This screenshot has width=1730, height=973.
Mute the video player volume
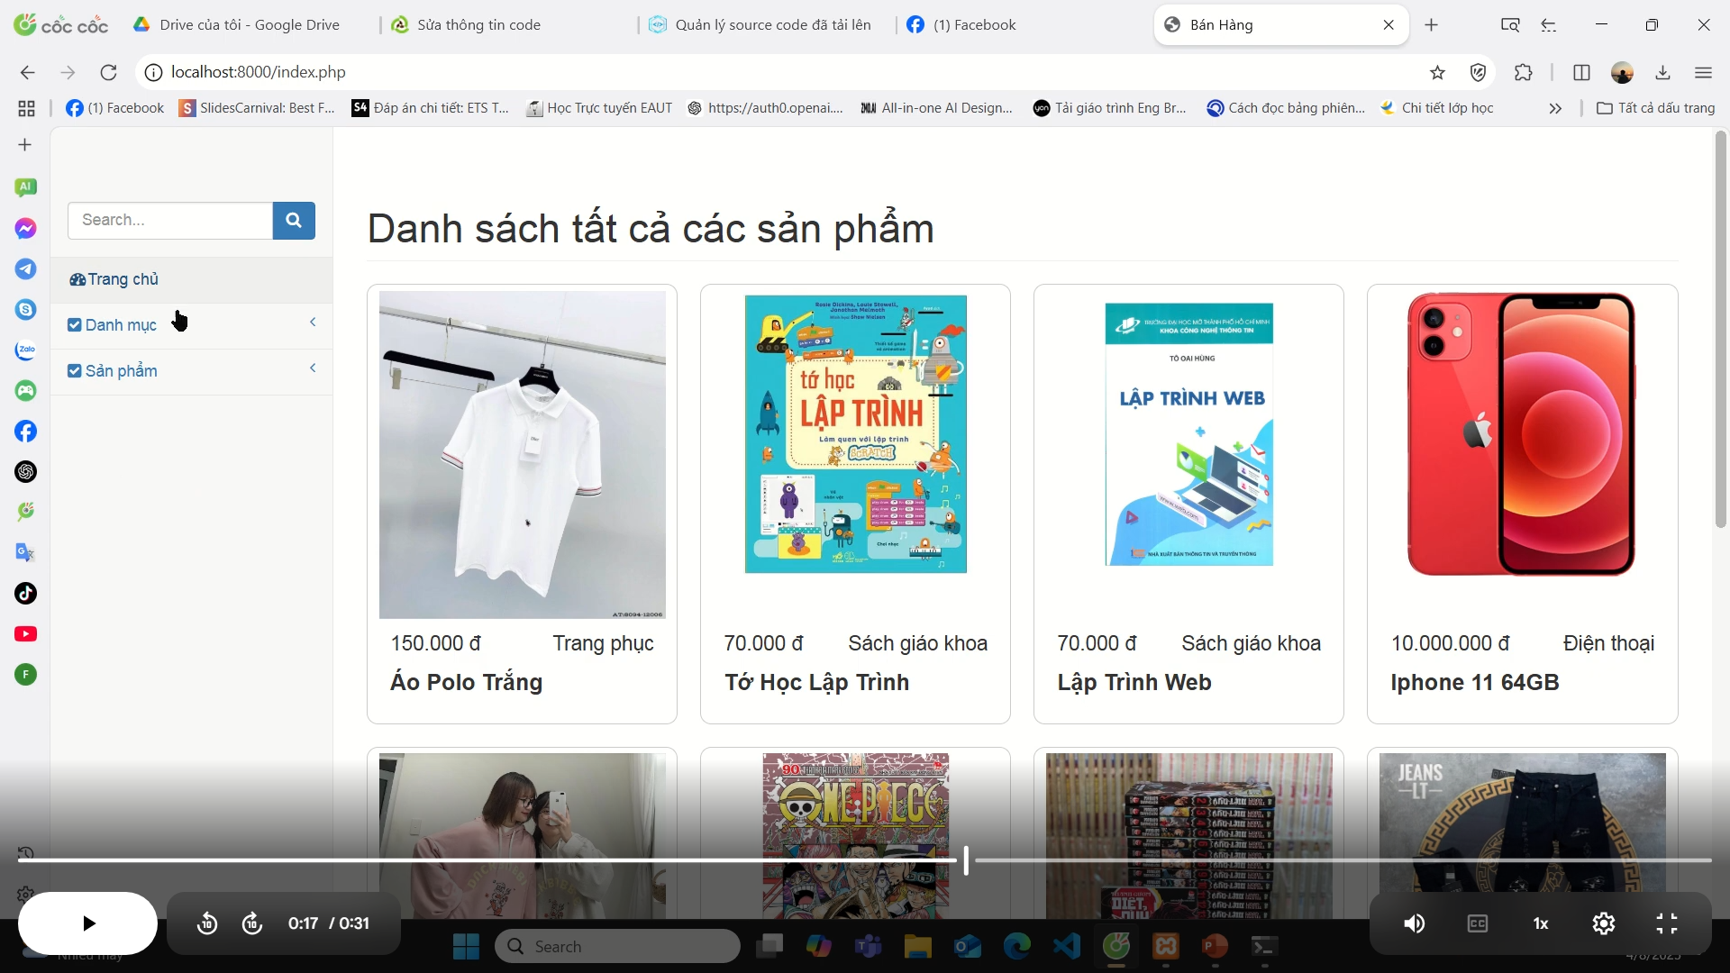(x=1415, y=923)
